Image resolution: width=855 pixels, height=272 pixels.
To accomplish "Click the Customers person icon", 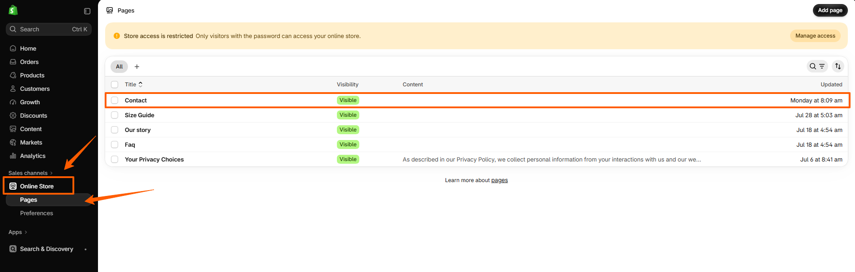I will click(13, 89).
